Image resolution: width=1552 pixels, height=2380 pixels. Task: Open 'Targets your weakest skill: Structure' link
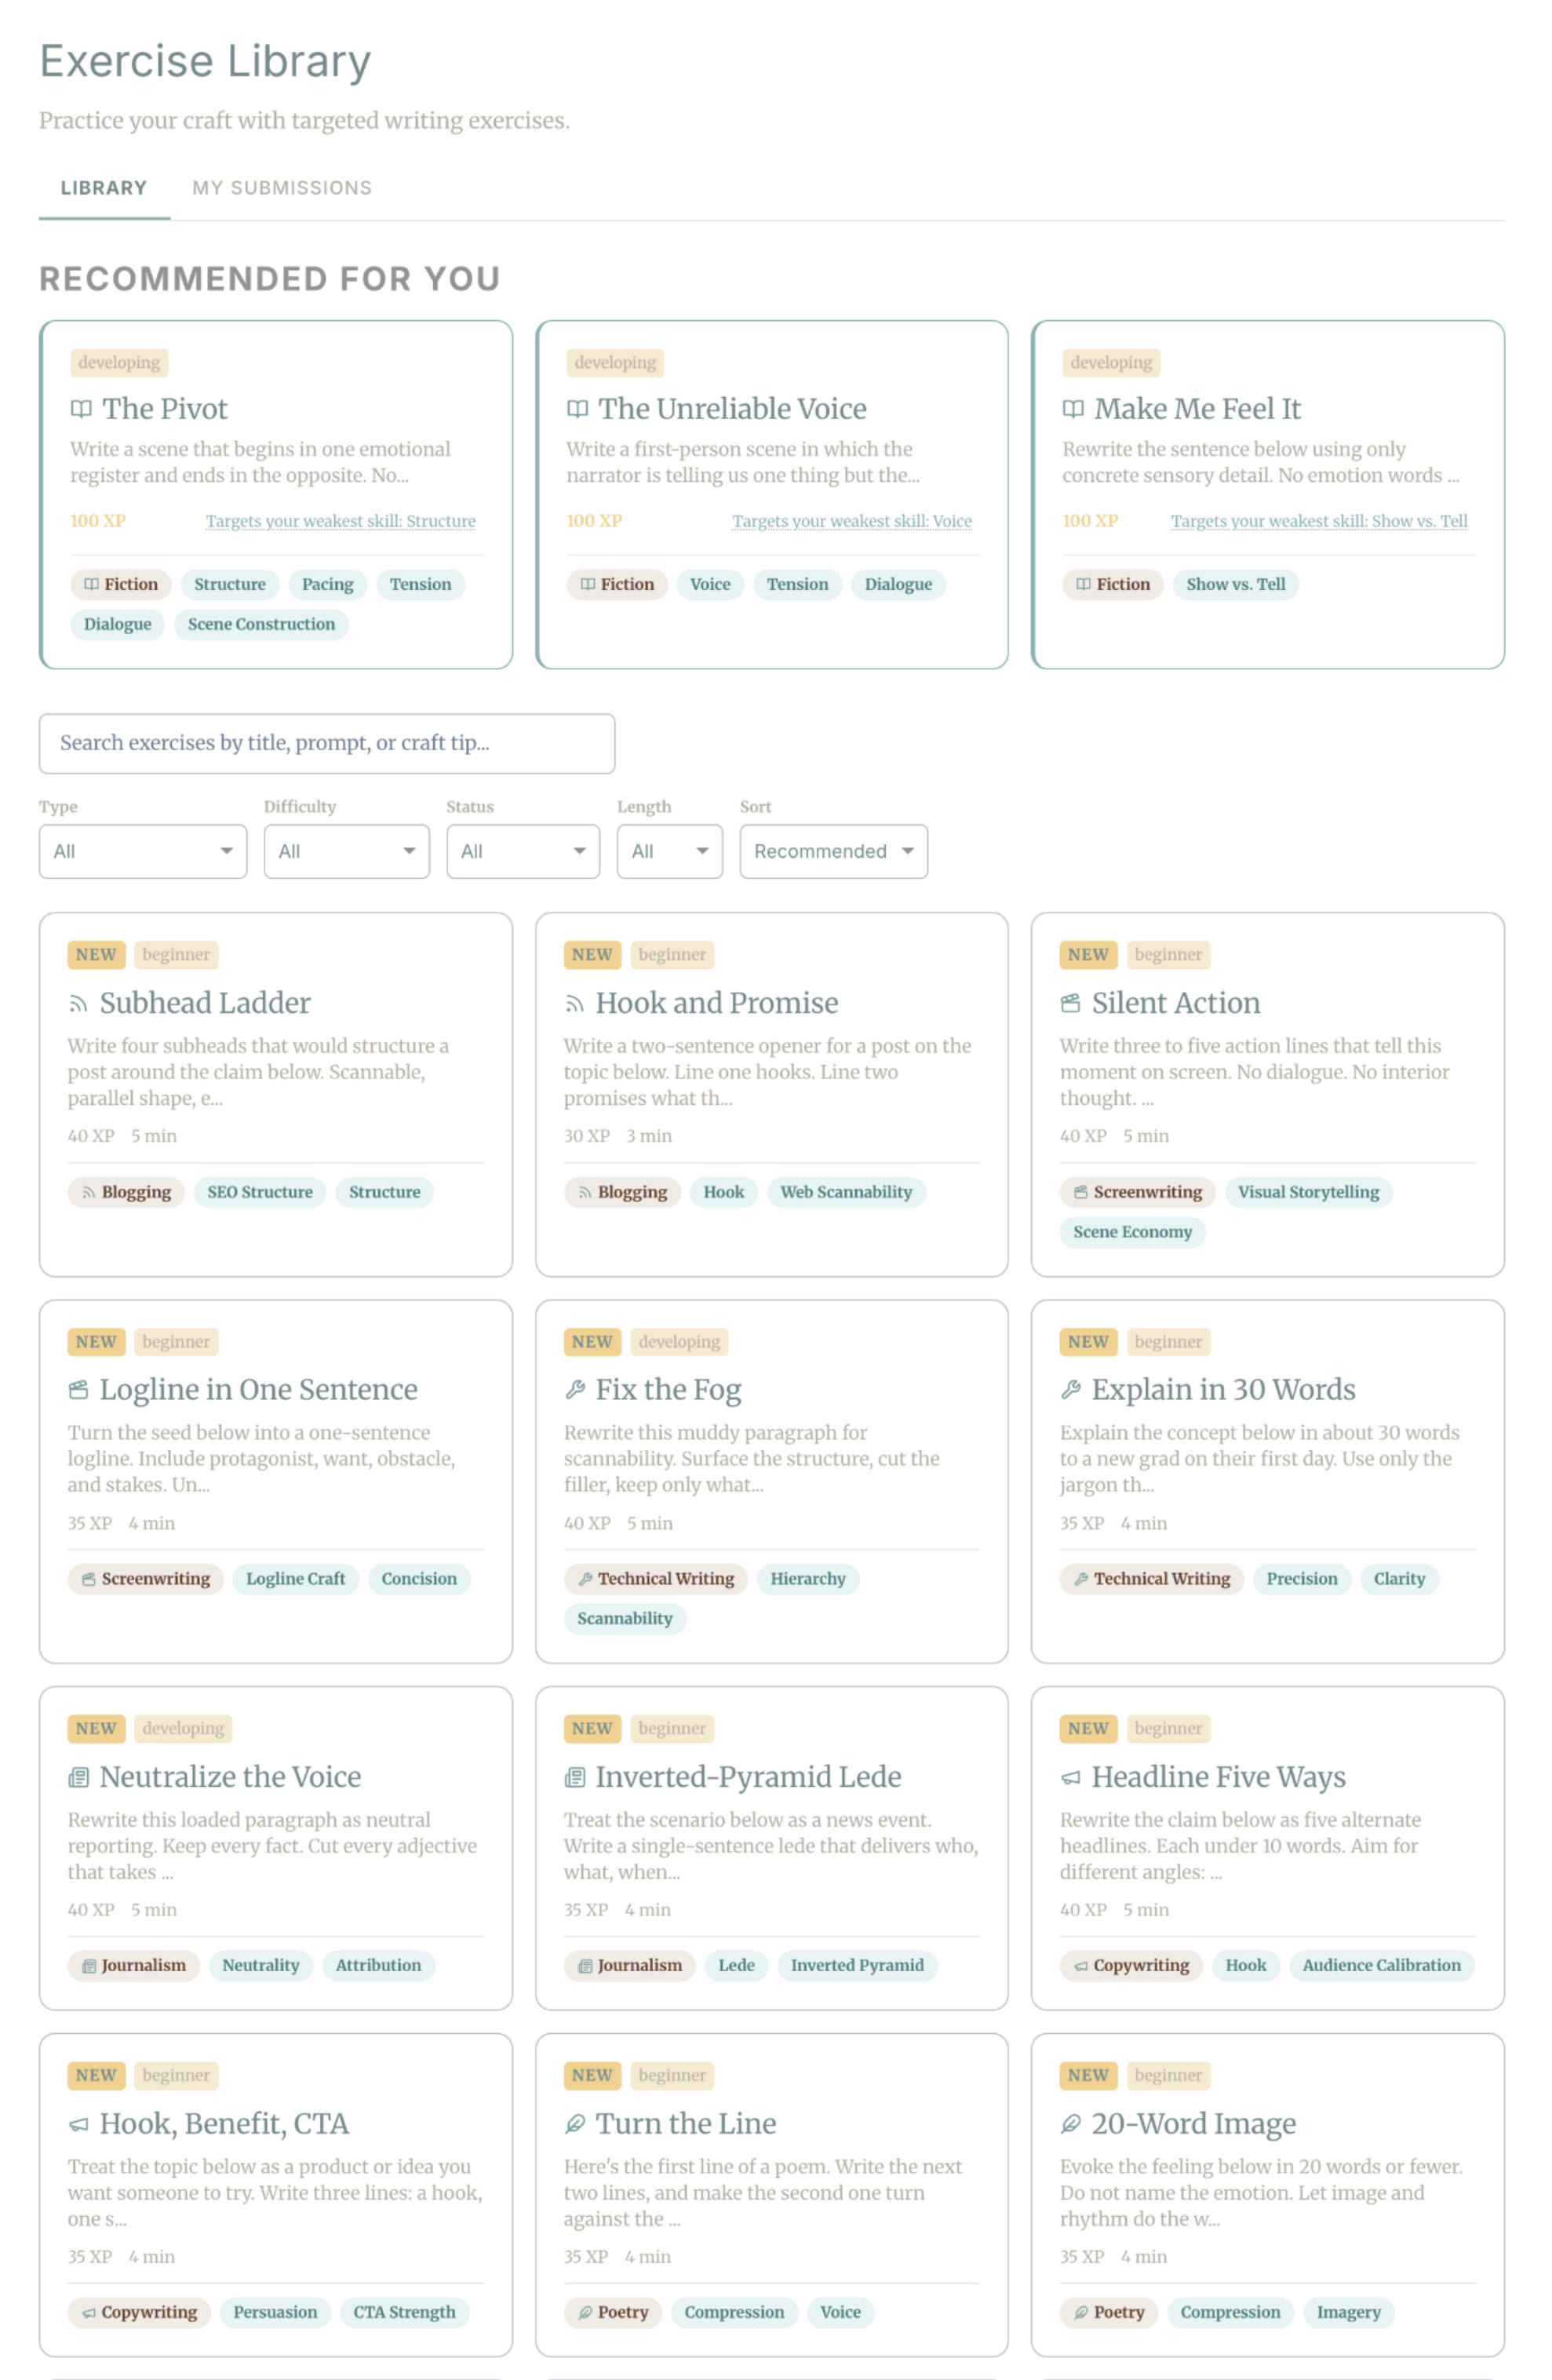point(341,522)
